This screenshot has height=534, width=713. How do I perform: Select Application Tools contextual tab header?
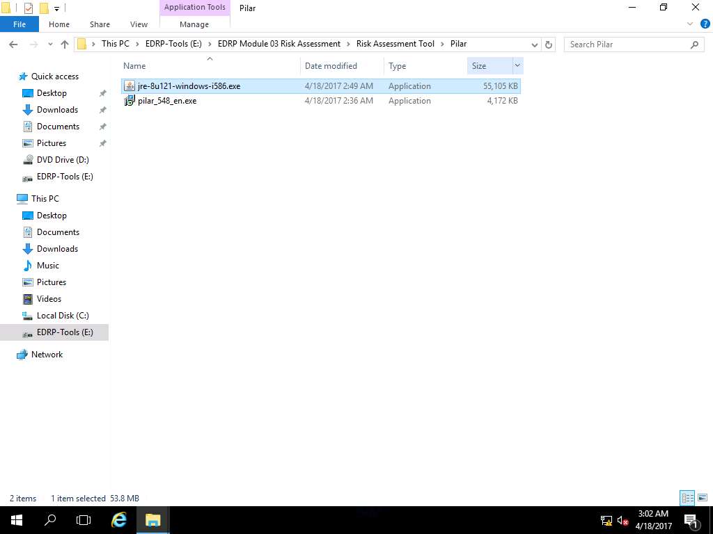(195, 7)
